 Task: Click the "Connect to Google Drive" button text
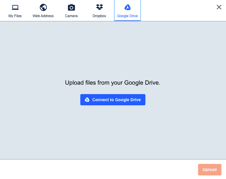(x=116, y=100)
